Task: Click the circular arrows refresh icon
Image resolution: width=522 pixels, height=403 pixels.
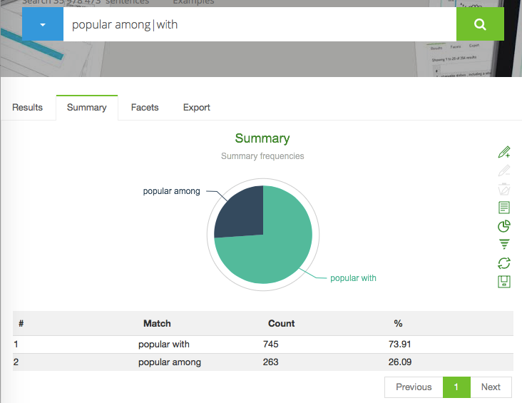Action: tap(504, 263)
